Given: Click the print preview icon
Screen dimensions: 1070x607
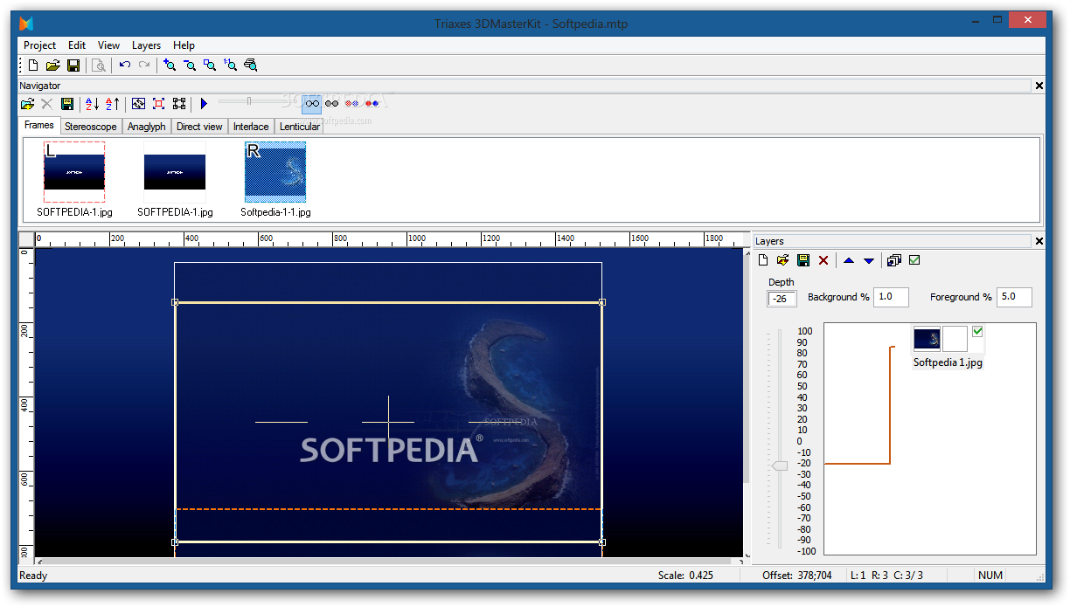Looking at the screenshot, I should pos(99,65).
